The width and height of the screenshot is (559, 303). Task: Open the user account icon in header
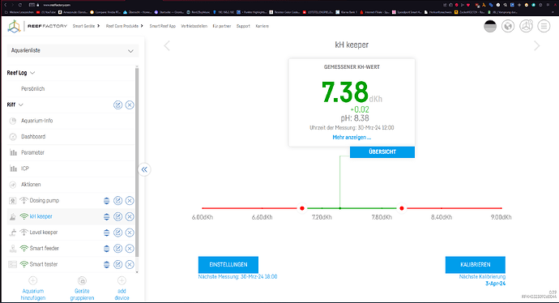[527, 26]
